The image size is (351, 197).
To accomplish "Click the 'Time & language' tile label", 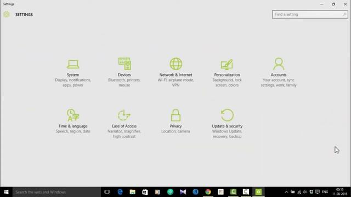I will tap(73, 126).
